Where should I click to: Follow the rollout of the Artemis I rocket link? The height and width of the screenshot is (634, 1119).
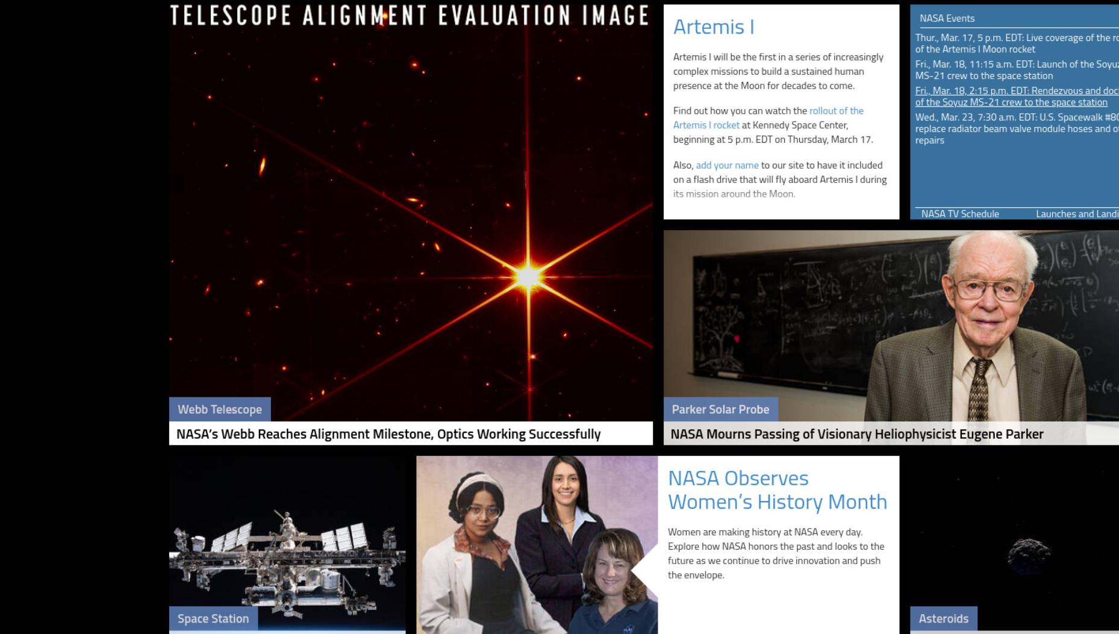(768, 118)
